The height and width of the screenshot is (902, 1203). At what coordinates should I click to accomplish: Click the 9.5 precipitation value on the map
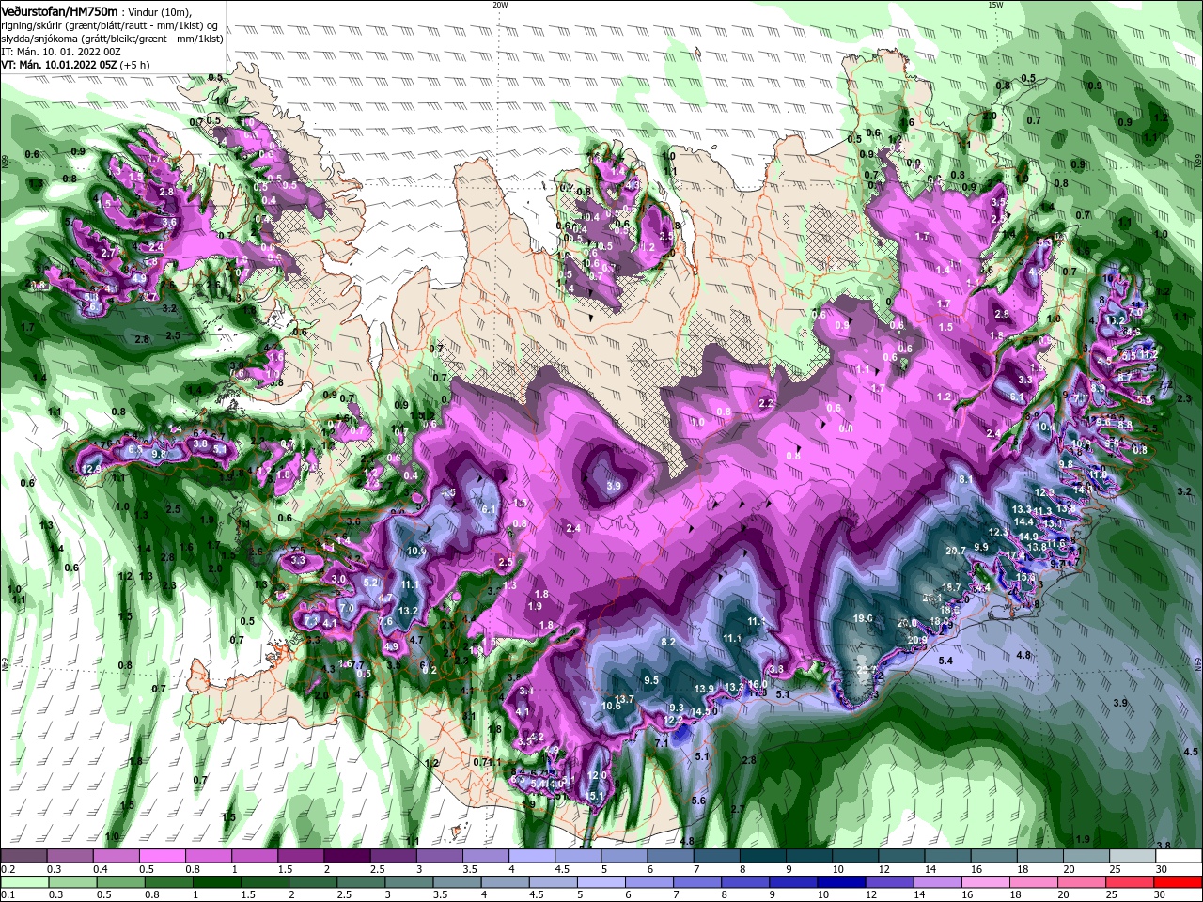click(651, 680)
